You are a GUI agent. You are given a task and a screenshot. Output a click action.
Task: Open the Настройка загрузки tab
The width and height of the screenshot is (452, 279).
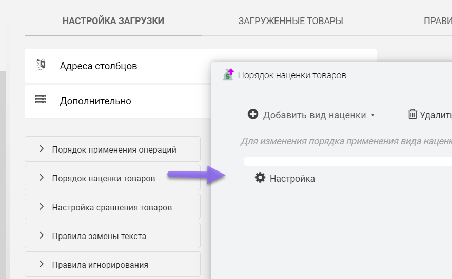click(113, 21)
